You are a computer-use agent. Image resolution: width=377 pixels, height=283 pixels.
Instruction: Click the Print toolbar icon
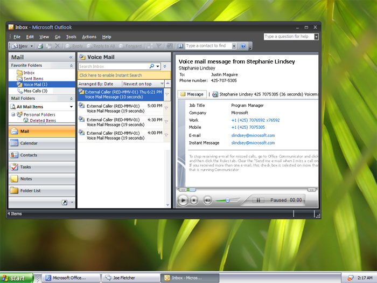(x=40, y=46)
